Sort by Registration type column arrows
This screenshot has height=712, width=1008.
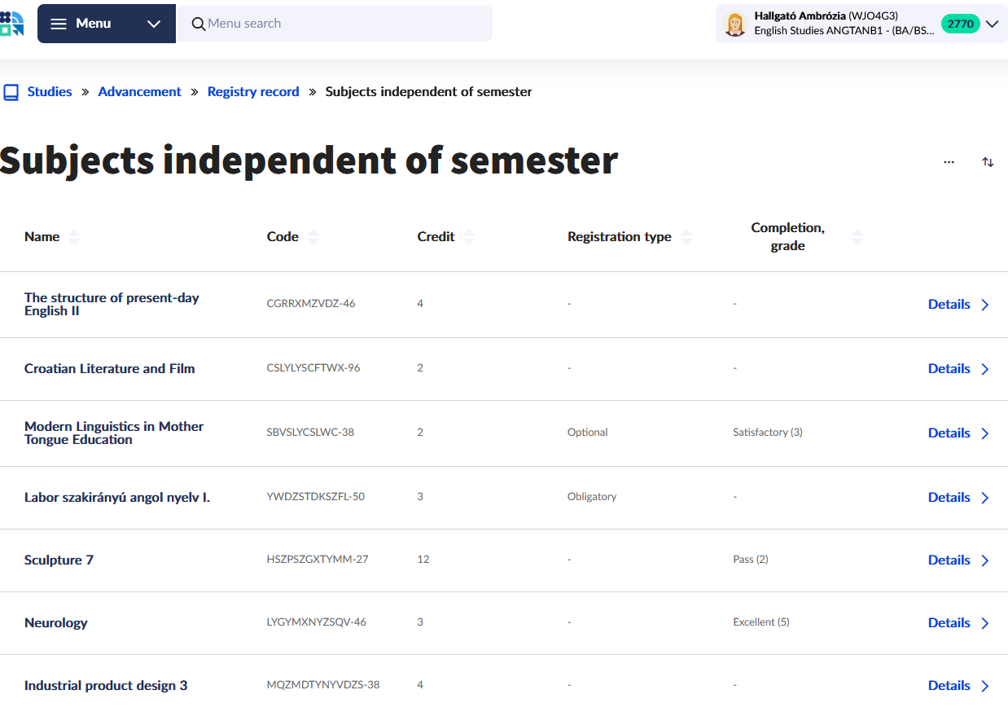[x=686, y=237]
